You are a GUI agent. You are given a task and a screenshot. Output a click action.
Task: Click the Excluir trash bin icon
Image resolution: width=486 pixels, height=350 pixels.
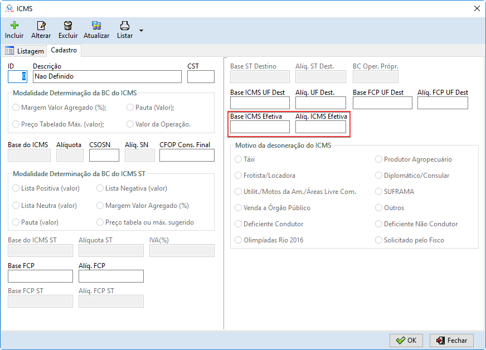coord(68,26)
